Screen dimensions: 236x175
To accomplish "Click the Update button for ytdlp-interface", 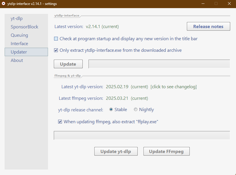I will click(x=68, y=64).
